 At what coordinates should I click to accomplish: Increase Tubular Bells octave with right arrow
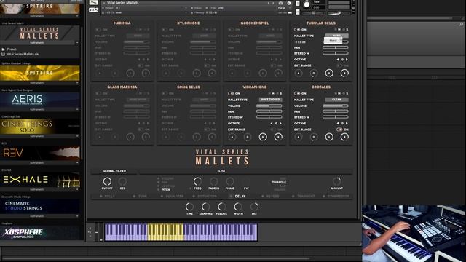click(x=347, y=60)
